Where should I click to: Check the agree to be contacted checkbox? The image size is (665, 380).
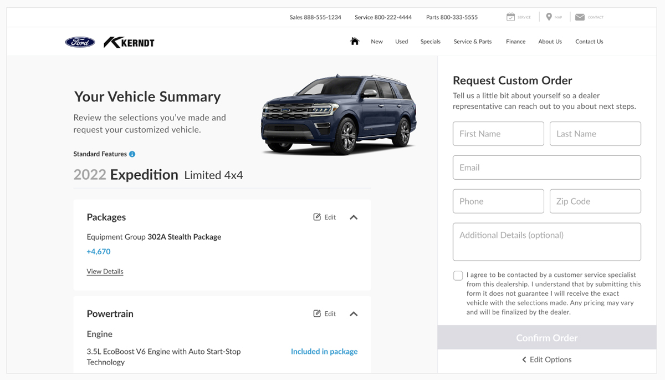tap(458, 276)
